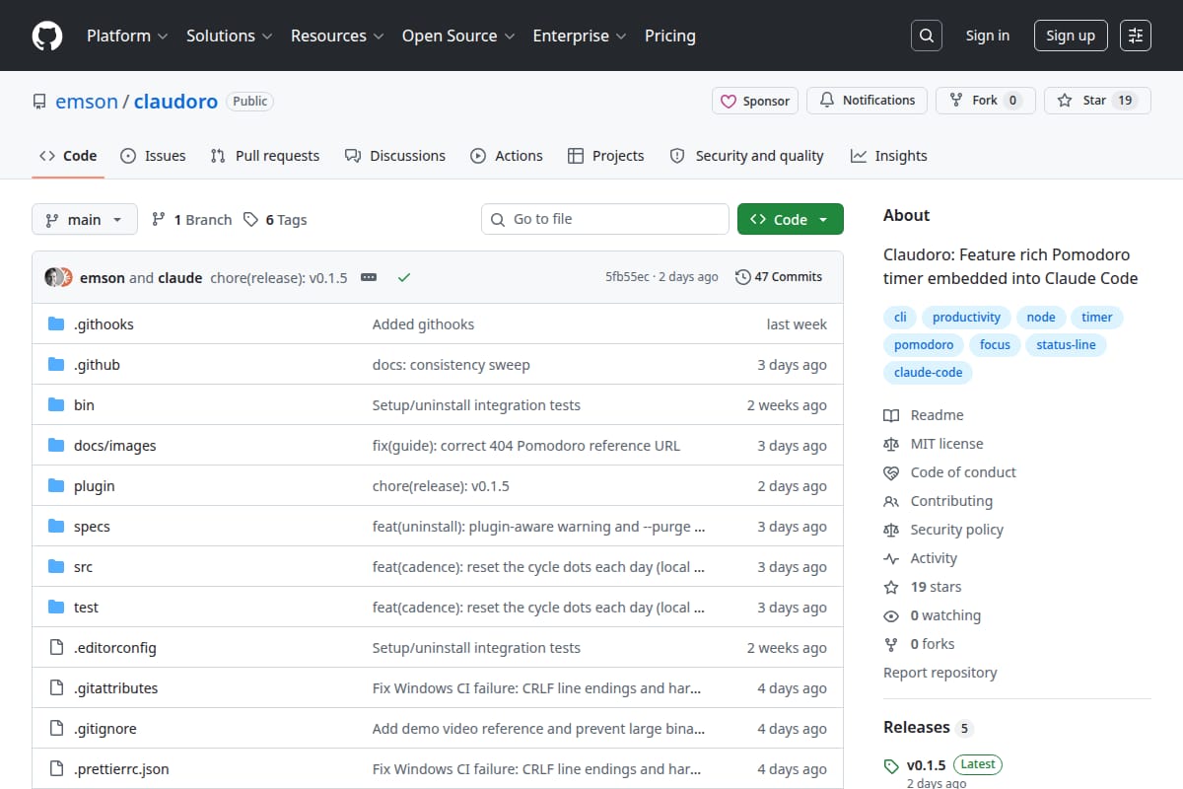
Task: Open 'Added githooks' commit message
Action: (x=423, y=324)
